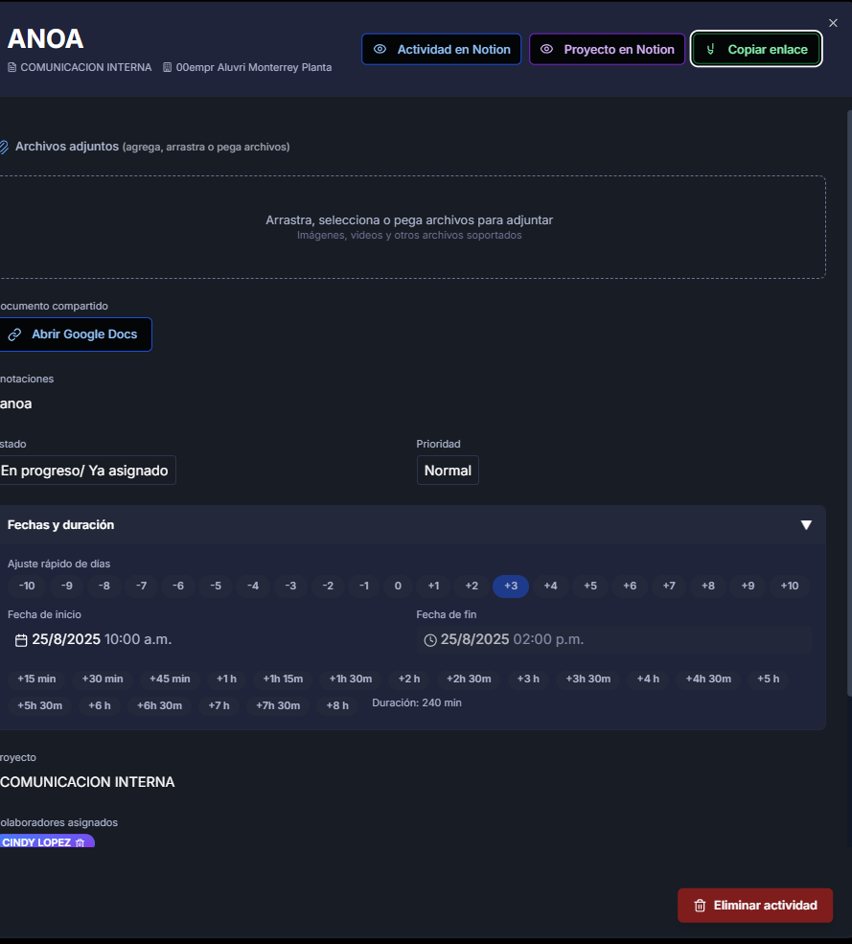852x944 pixels.
Task: Click the file drop zone to attach files
Action: tap(411, 227)
